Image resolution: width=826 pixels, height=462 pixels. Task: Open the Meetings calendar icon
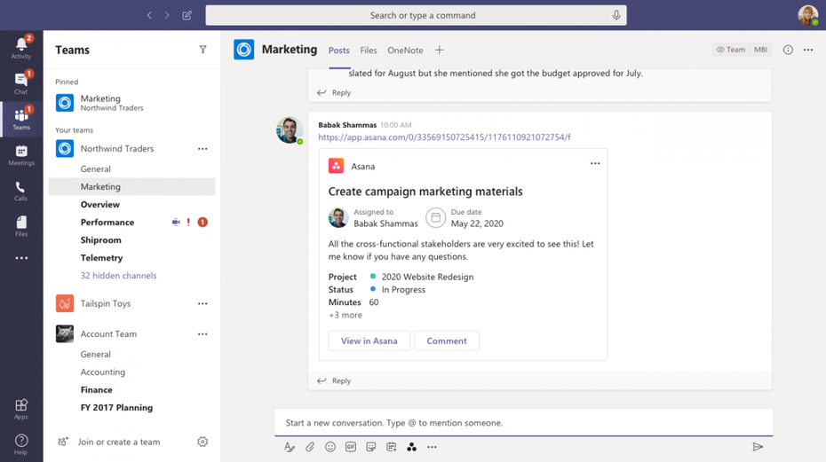21,155
